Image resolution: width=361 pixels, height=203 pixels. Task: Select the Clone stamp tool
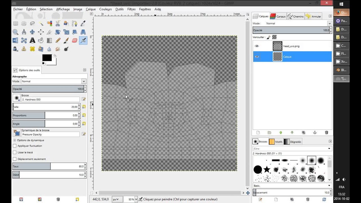24,49
